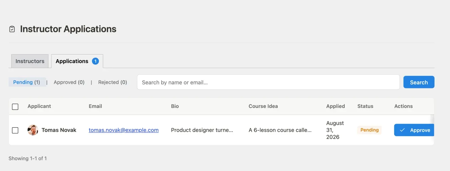This screenshot has height=171, width=450.
Task: Show Rejected (0) applications
Action: (112, 82)
